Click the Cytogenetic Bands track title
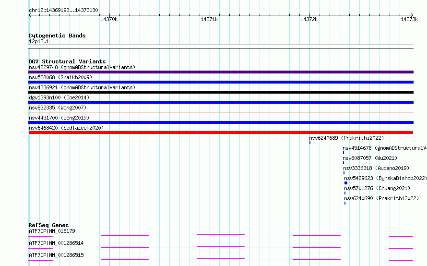 [x=57, y=36]
